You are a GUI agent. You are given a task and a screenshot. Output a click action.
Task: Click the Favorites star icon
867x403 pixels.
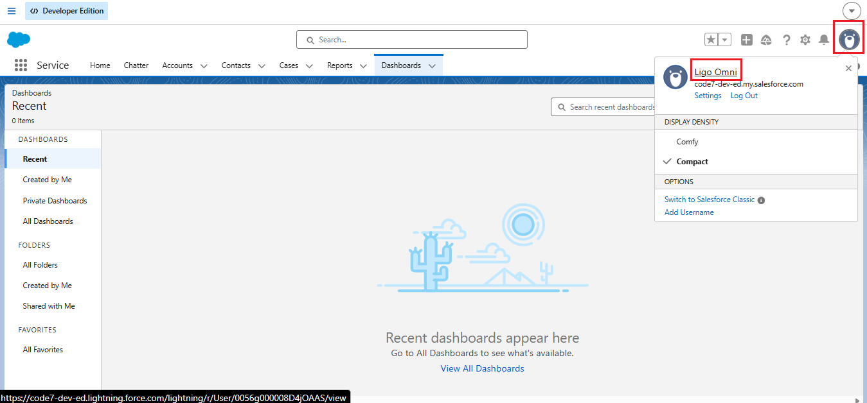click(711, 40)
